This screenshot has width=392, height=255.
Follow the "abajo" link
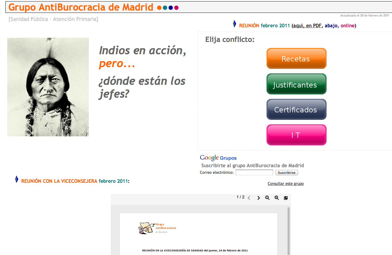point(331,26)
